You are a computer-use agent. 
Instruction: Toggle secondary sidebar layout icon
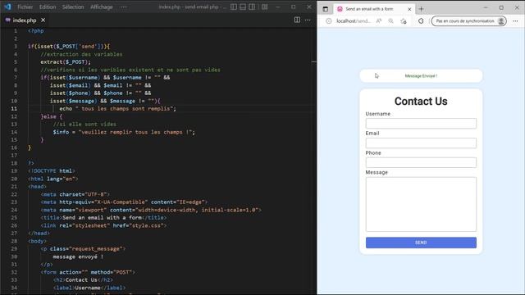[x=252, y=7]
